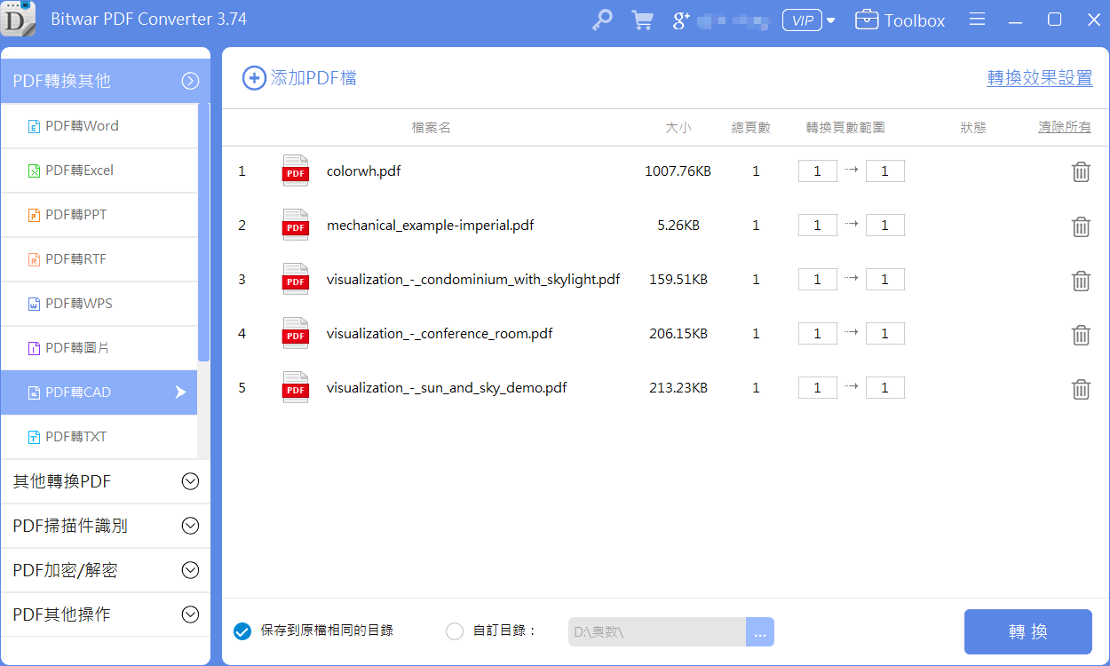Click end page field for conference_room.pdf

click(x=885, y=334)
